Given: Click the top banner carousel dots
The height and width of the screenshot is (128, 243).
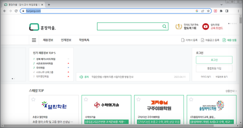Looking at the screenshot, I should tap(232, 24).
